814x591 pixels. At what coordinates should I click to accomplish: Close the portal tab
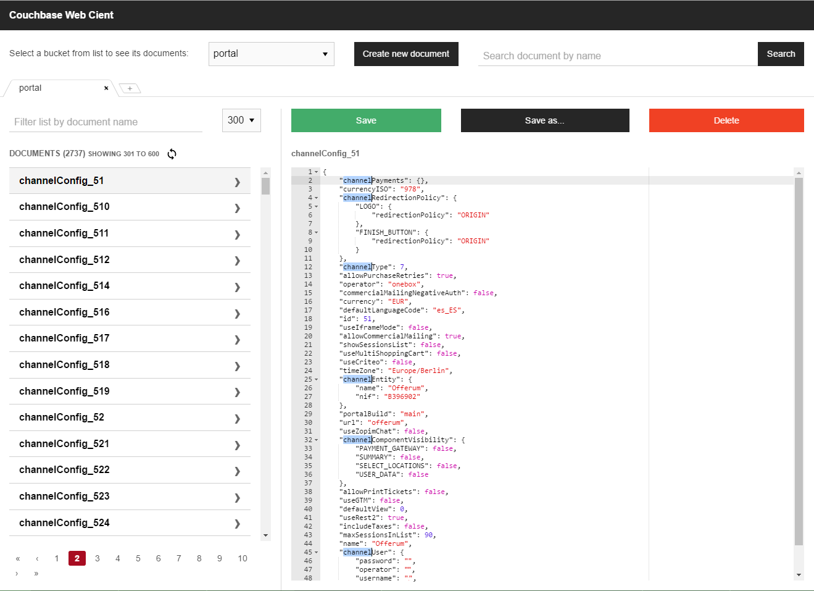(106, 88)
